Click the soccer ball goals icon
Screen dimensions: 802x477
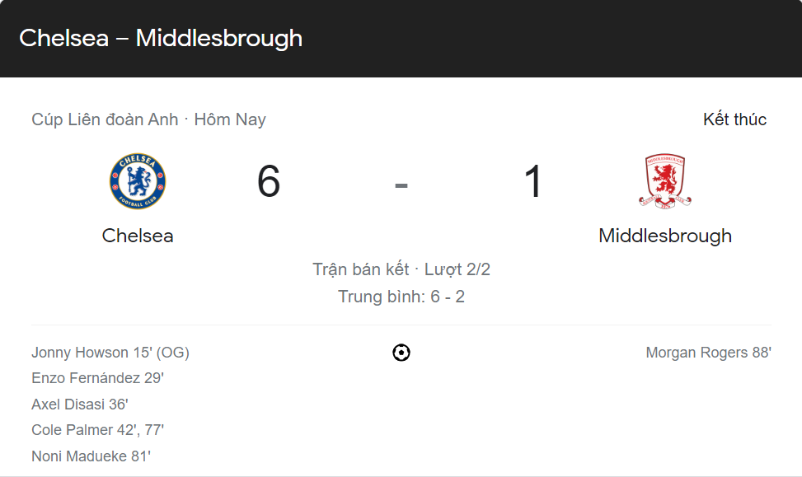pyautogui.click(x=401, y=353)
